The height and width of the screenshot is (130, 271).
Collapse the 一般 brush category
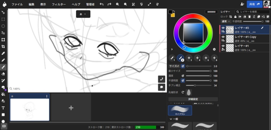[174, 119]
